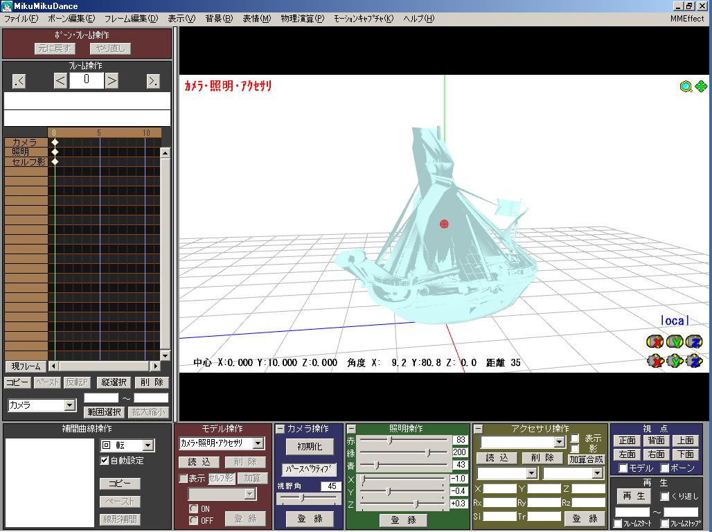712x532 pixels.
Task: Toggle the くり返し loop checkbox
Action: click(664, 496)
